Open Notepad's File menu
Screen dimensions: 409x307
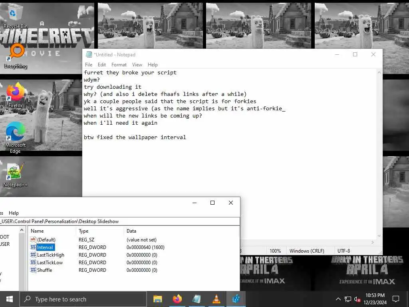tap(89, 65)
